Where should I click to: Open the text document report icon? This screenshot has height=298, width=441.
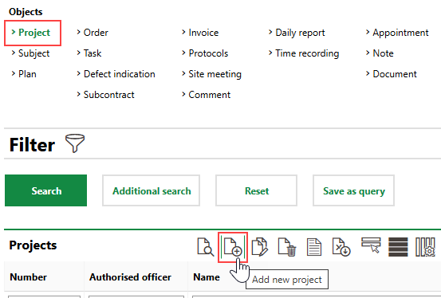[x=314, y=247]
